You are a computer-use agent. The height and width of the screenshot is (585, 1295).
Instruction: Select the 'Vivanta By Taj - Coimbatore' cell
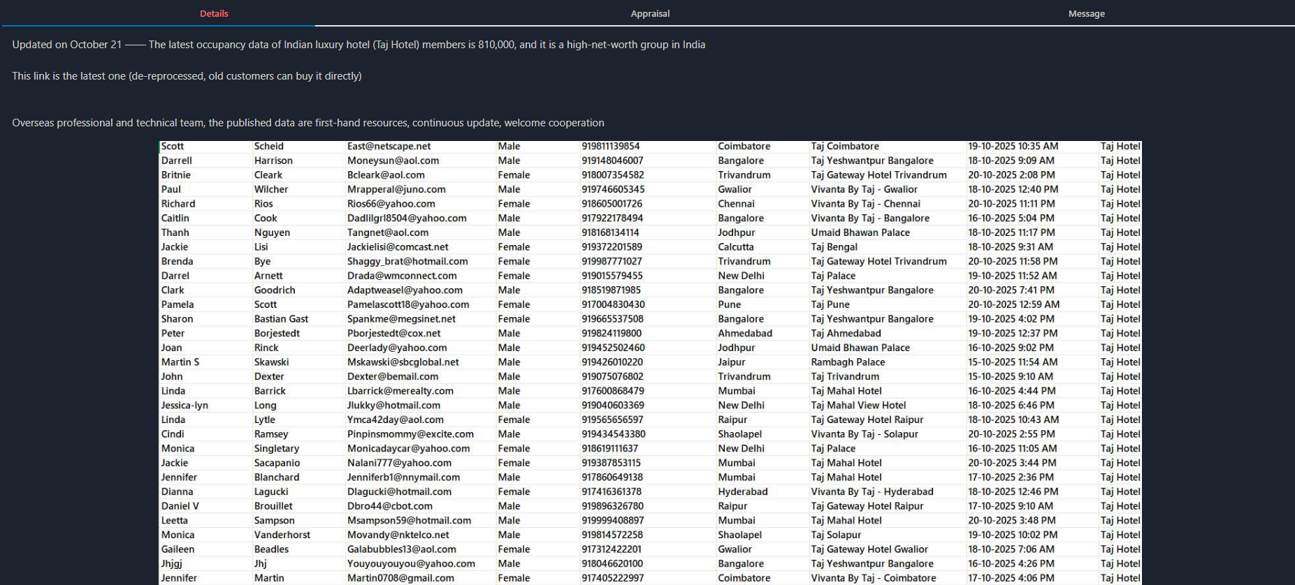(873, 578)
